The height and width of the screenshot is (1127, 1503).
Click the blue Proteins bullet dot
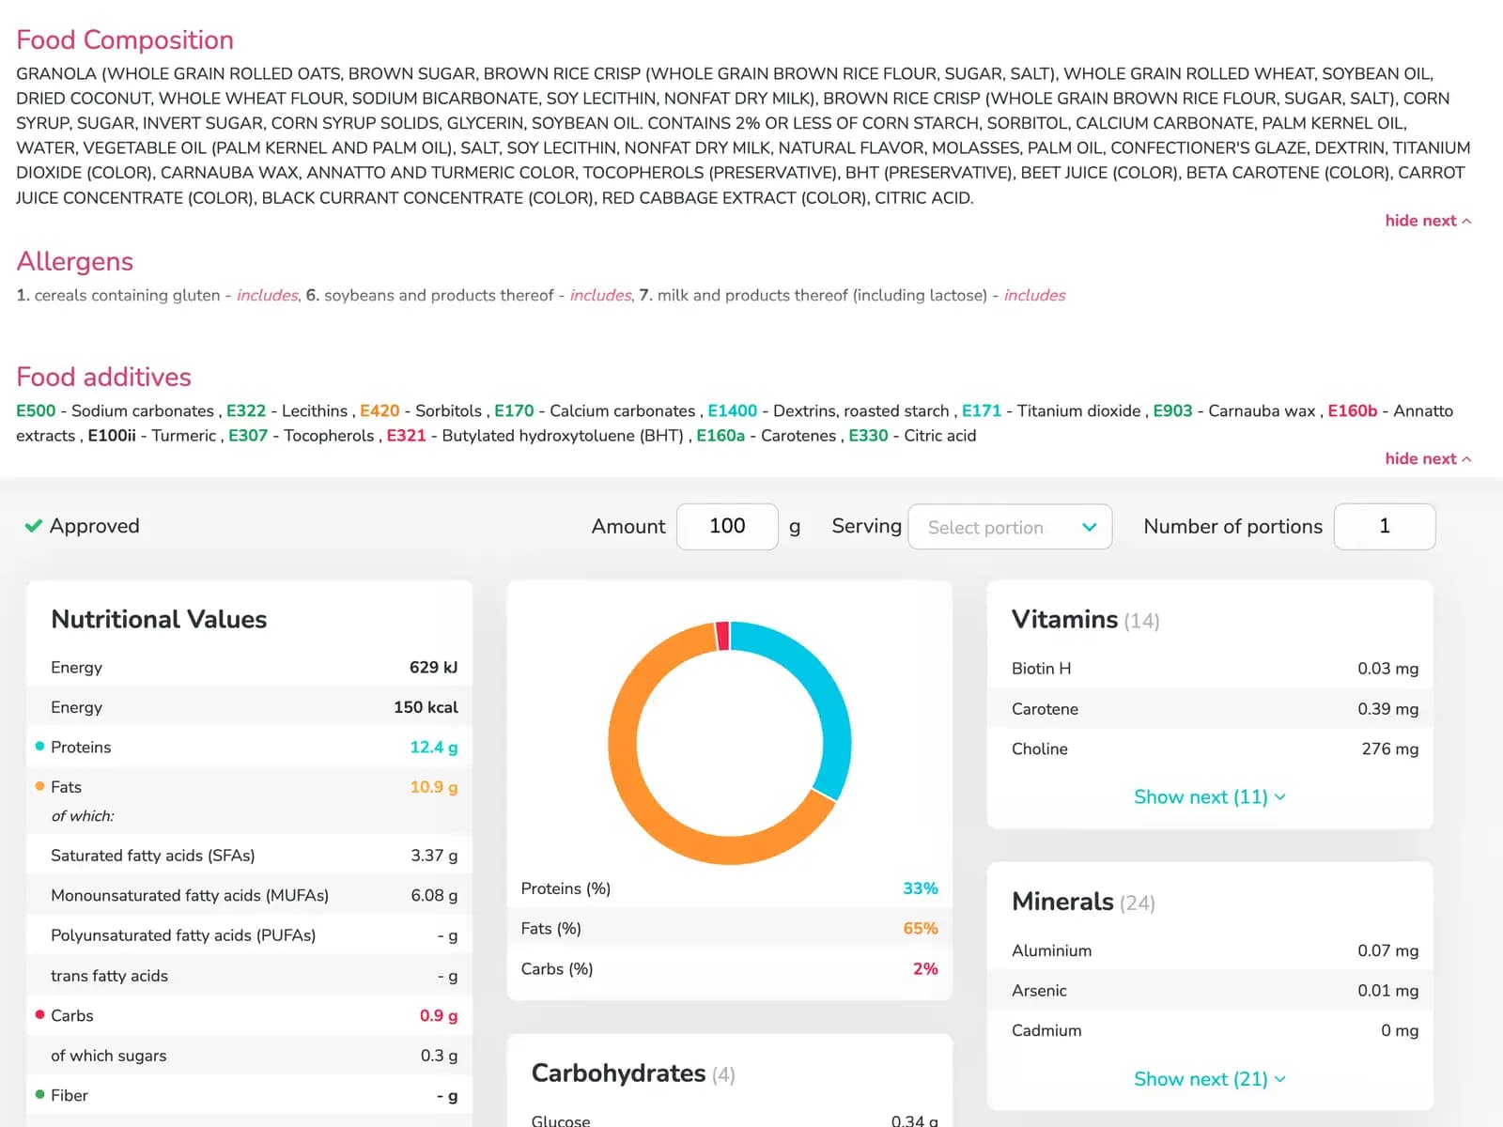[39, 747]
